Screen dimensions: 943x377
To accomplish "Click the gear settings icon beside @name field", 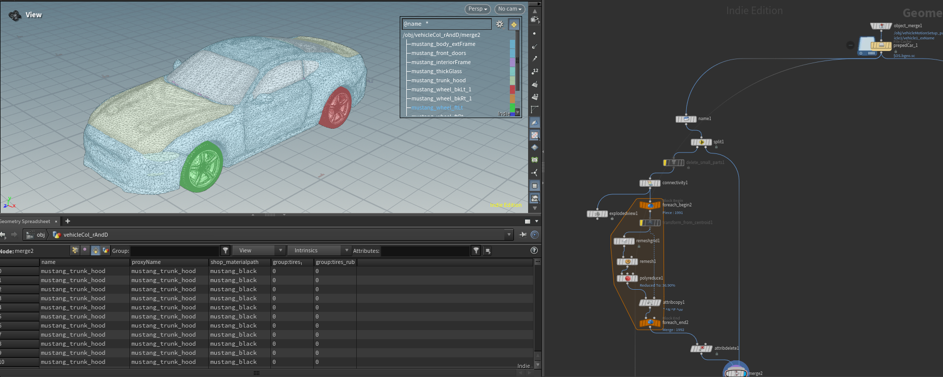I will [500, 24].
